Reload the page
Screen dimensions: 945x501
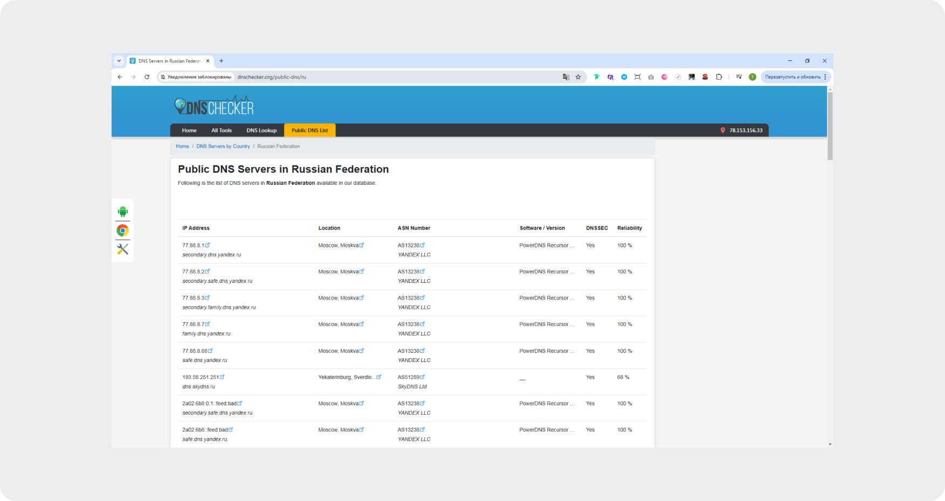pos(147,77)
